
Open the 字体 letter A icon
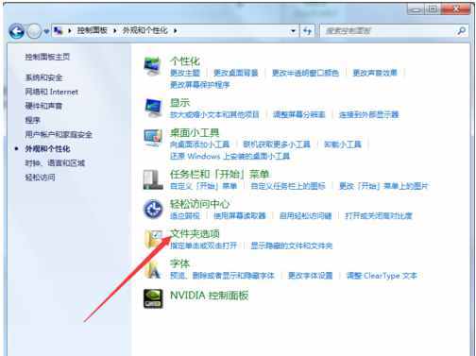coord(153,269)
